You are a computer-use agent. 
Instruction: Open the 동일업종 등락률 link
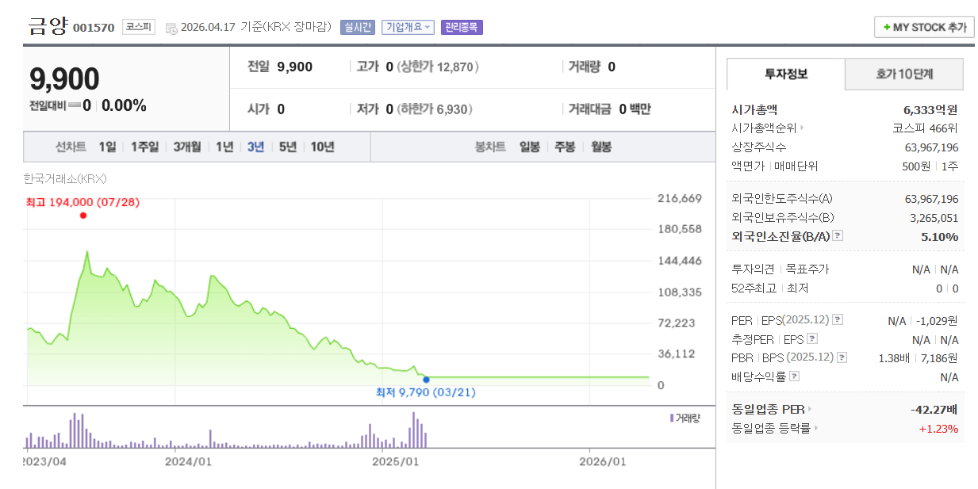coord(774,429)
